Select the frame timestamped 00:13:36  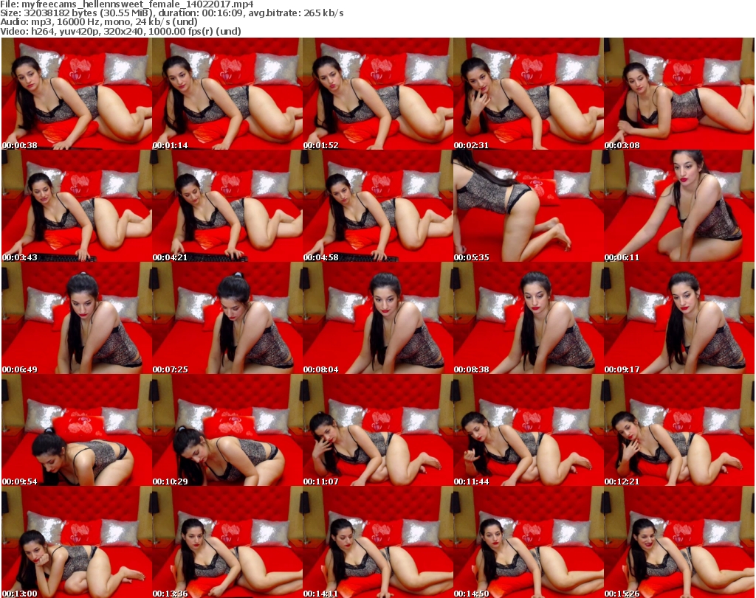[x=227, y=542]
